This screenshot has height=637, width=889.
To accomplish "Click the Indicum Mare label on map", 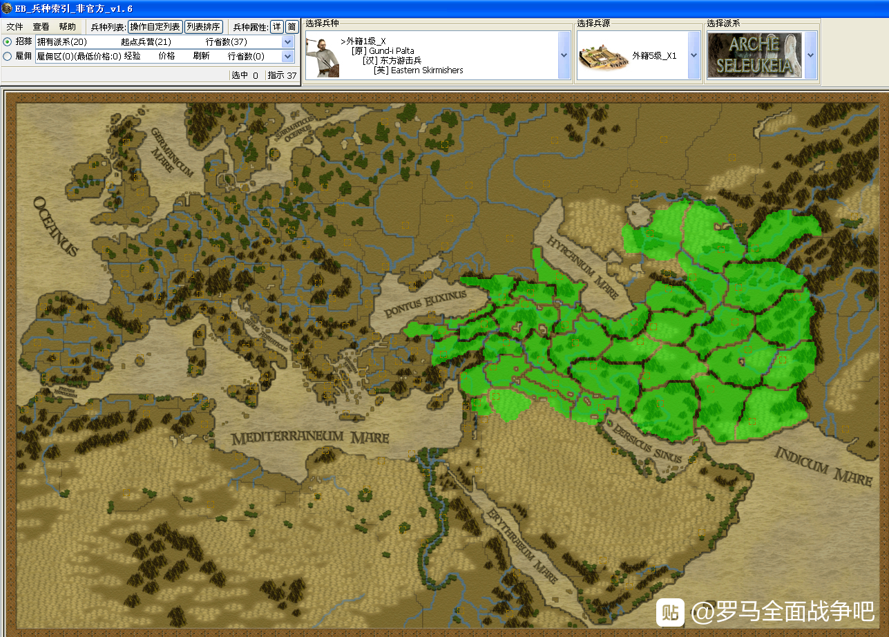I will pyautogui.click(x=823, y=466).
